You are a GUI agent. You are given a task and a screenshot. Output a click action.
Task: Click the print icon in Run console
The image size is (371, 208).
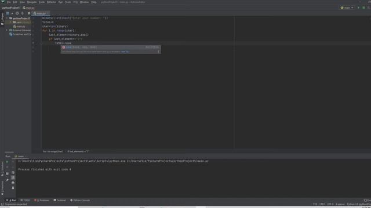coord(13,183)
